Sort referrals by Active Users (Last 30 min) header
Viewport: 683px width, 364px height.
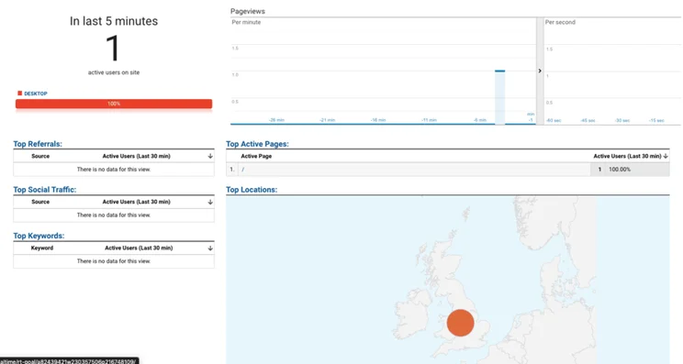point(137,156)
